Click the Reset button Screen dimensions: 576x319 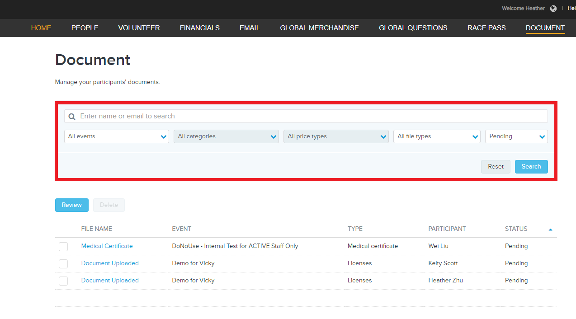[496, 167]
